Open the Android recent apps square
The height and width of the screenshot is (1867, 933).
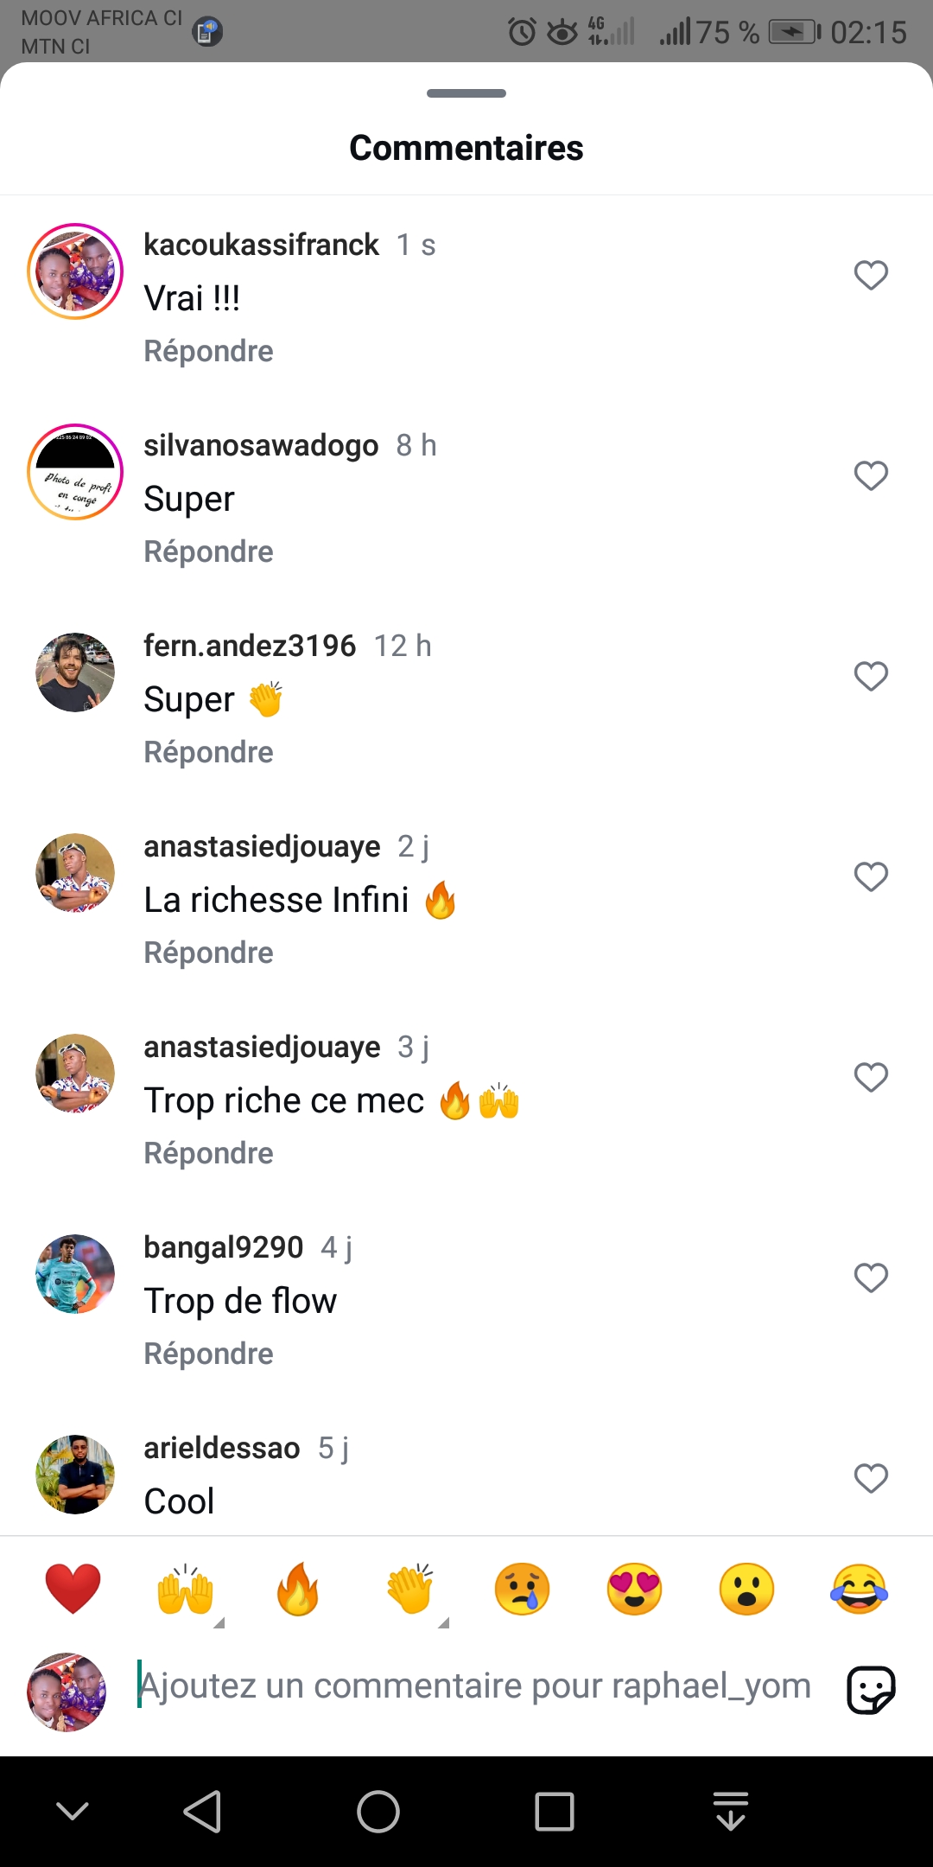[x=554, y=1811]
